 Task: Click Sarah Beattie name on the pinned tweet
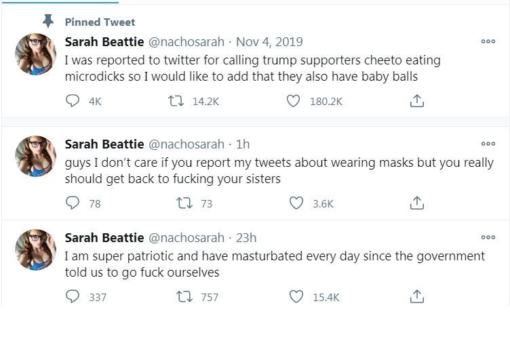104,42
